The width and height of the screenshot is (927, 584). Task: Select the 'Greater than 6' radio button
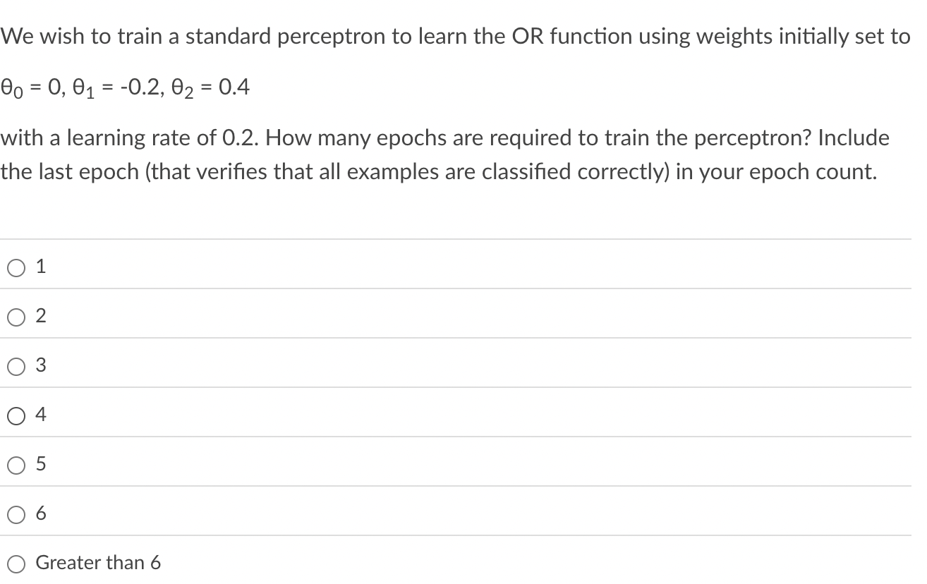(16, 563)
